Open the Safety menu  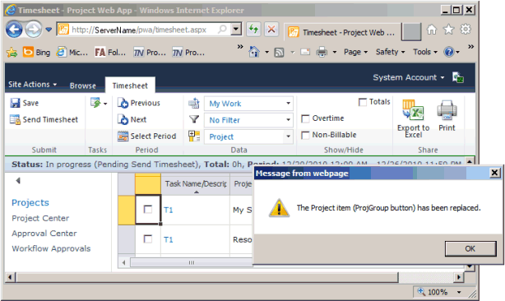click(x=390, y=52)
